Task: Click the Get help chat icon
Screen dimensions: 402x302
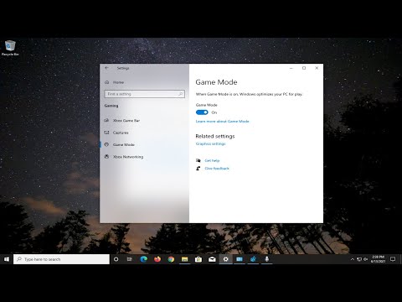Action: coord(198,160)
